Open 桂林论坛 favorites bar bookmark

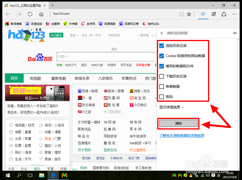pyautogui.click(x=151, y=24)
